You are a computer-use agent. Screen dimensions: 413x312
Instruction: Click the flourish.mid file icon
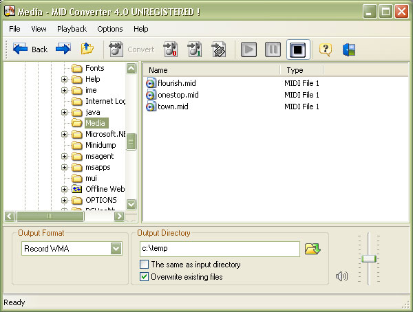(x=150, y=83)
